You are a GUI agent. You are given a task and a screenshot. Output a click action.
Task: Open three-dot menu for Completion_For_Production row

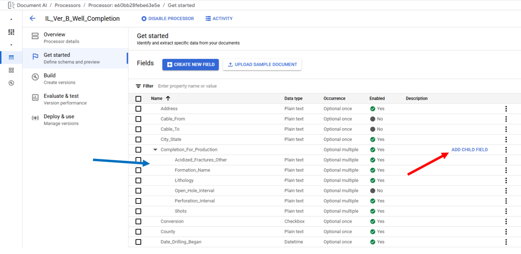coord(506,150)
